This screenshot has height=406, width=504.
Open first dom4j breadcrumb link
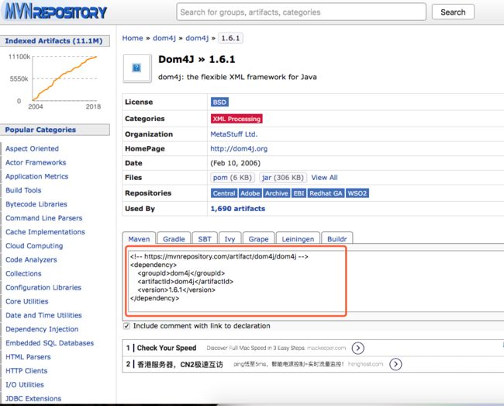pos(164,38)
